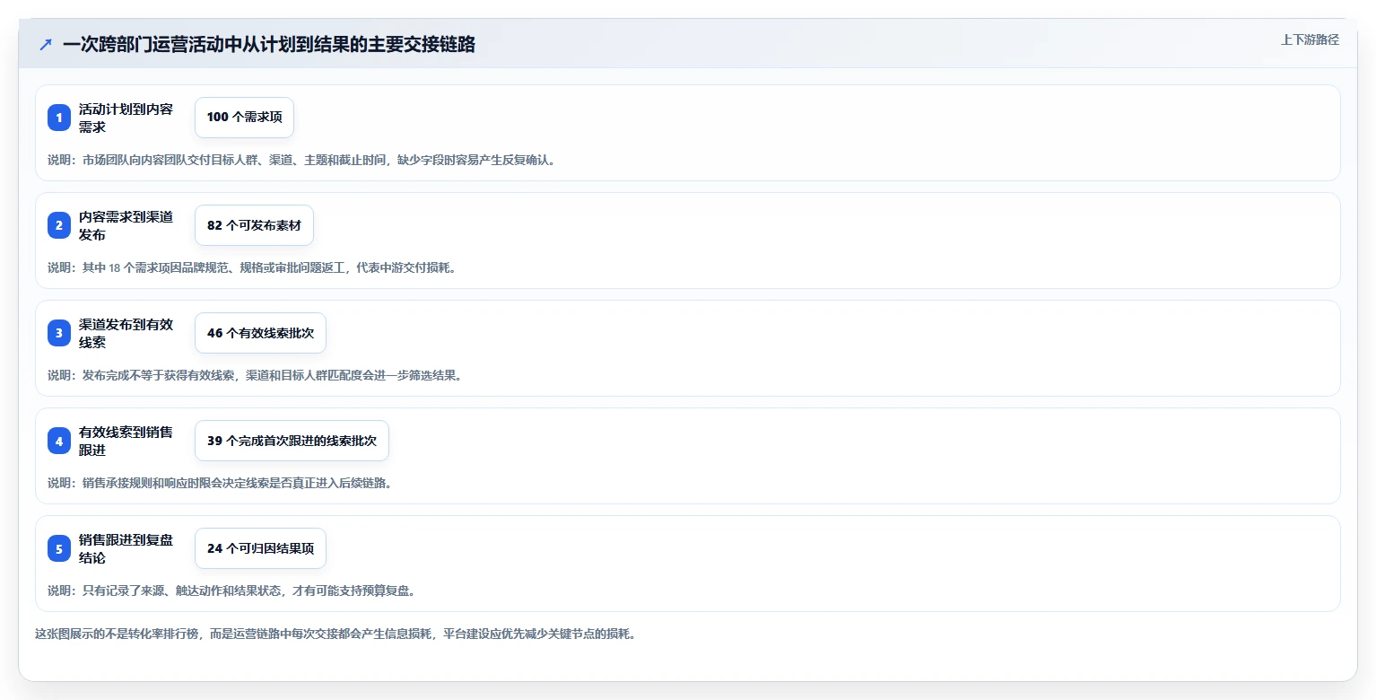Click the '39 个完成首次跟进的线索批次' pill
Viewport: 1376px width, 700px height.
(x=292, y=441)
